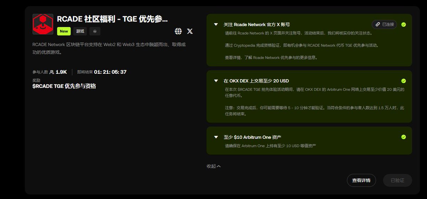Click the countdown timer 01: 21: 05: 37
The height and width of the screenshot is (199, 427).
point(110,72)
